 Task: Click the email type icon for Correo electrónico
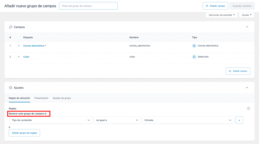click(x=194, y=46)
